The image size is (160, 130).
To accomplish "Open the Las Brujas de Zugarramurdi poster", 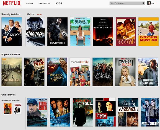I will [102, 72].
